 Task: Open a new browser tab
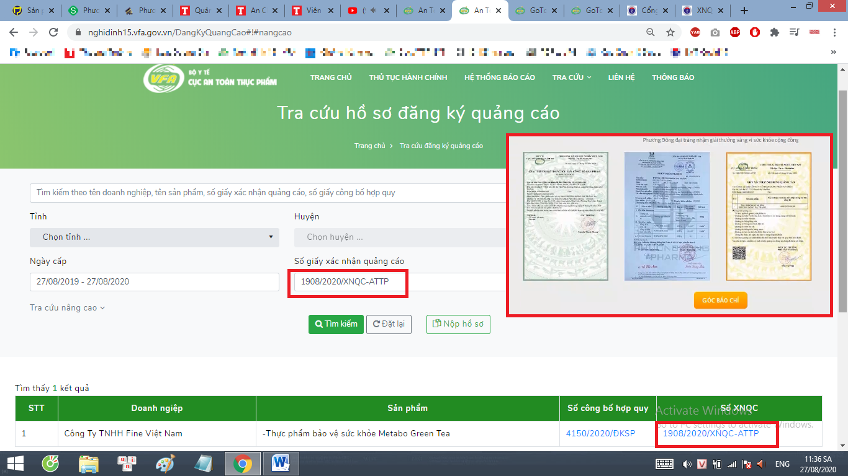(x=744, y=11)
